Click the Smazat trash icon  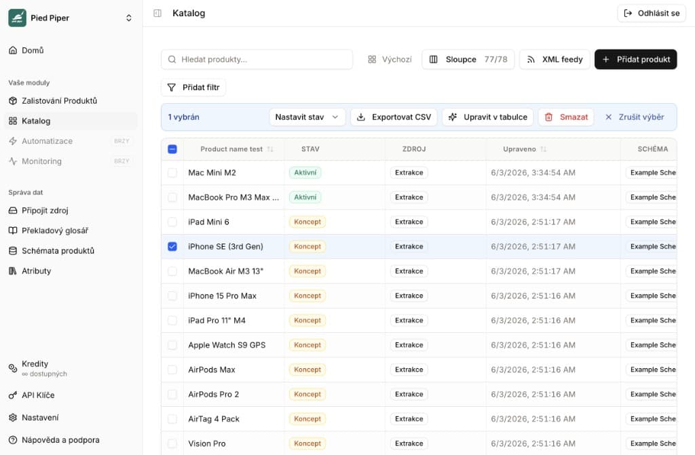click(548, 117)
